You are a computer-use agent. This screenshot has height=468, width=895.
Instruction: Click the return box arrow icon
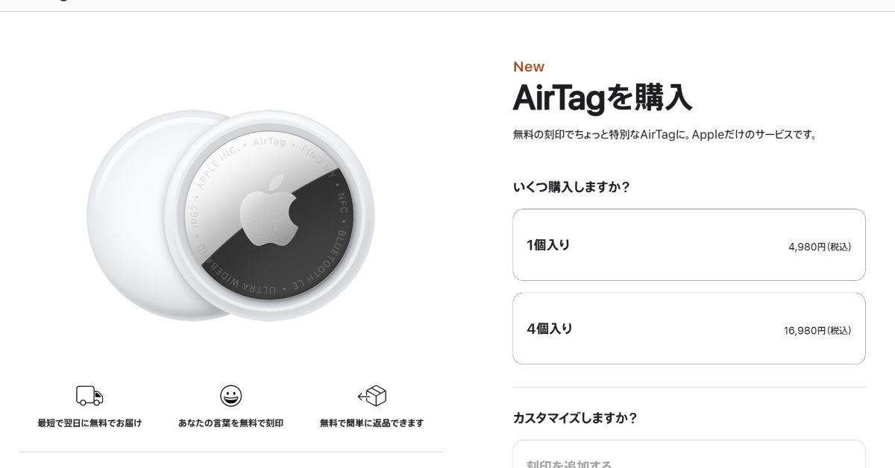(x=371, y=396)
